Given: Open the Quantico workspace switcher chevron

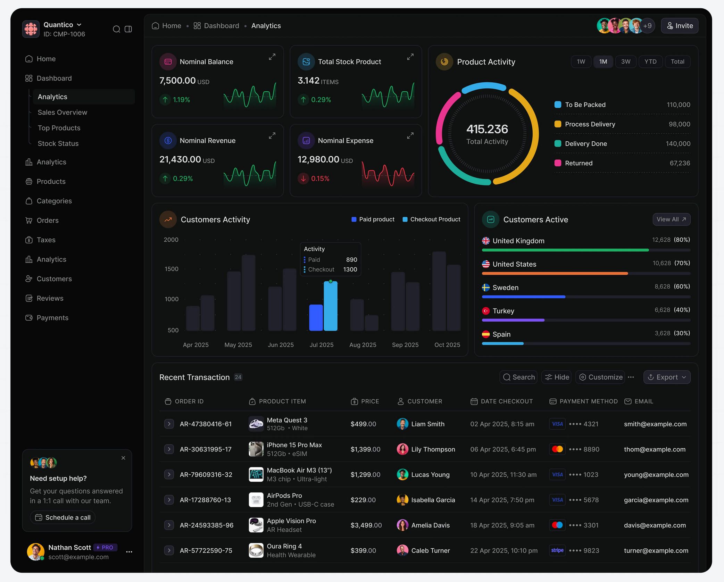Looking at the screenshot, I should click(x=79, y=25).
